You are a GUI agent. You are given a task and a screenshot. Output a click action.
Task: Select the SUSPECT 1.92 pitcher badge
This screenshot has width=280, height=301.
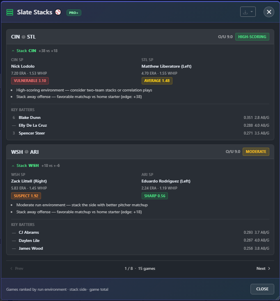(26, 196)
